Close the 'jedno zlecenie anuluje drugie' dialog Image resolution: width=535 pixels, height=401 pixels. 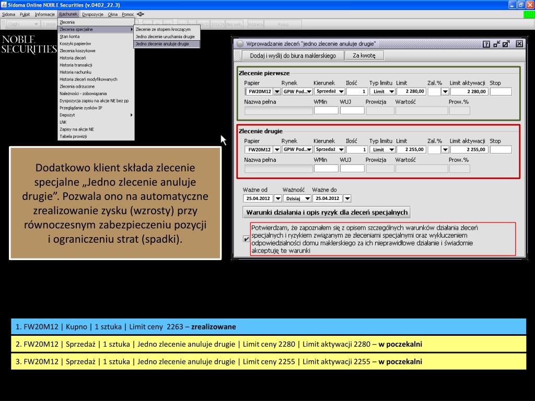point(519,44)
